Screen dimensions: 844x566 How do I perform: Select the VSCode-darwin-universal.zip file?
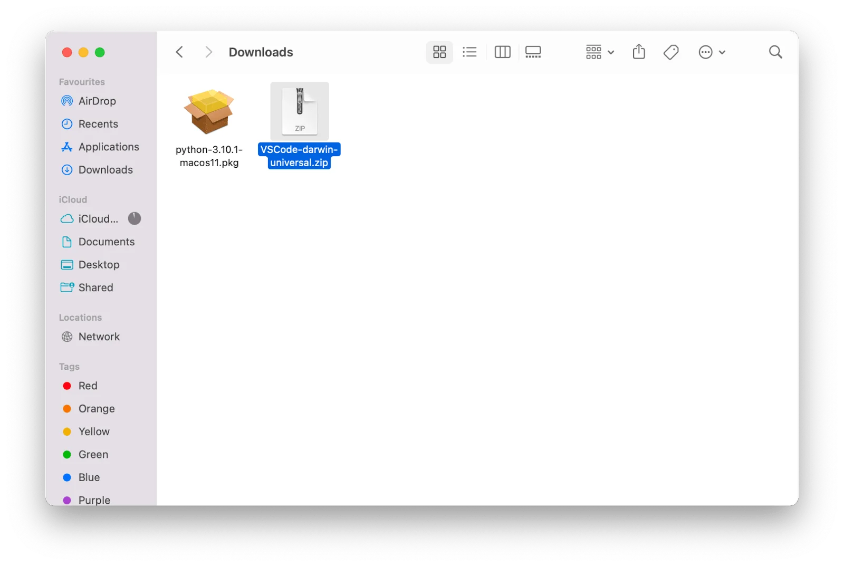(x=299, y=127)
